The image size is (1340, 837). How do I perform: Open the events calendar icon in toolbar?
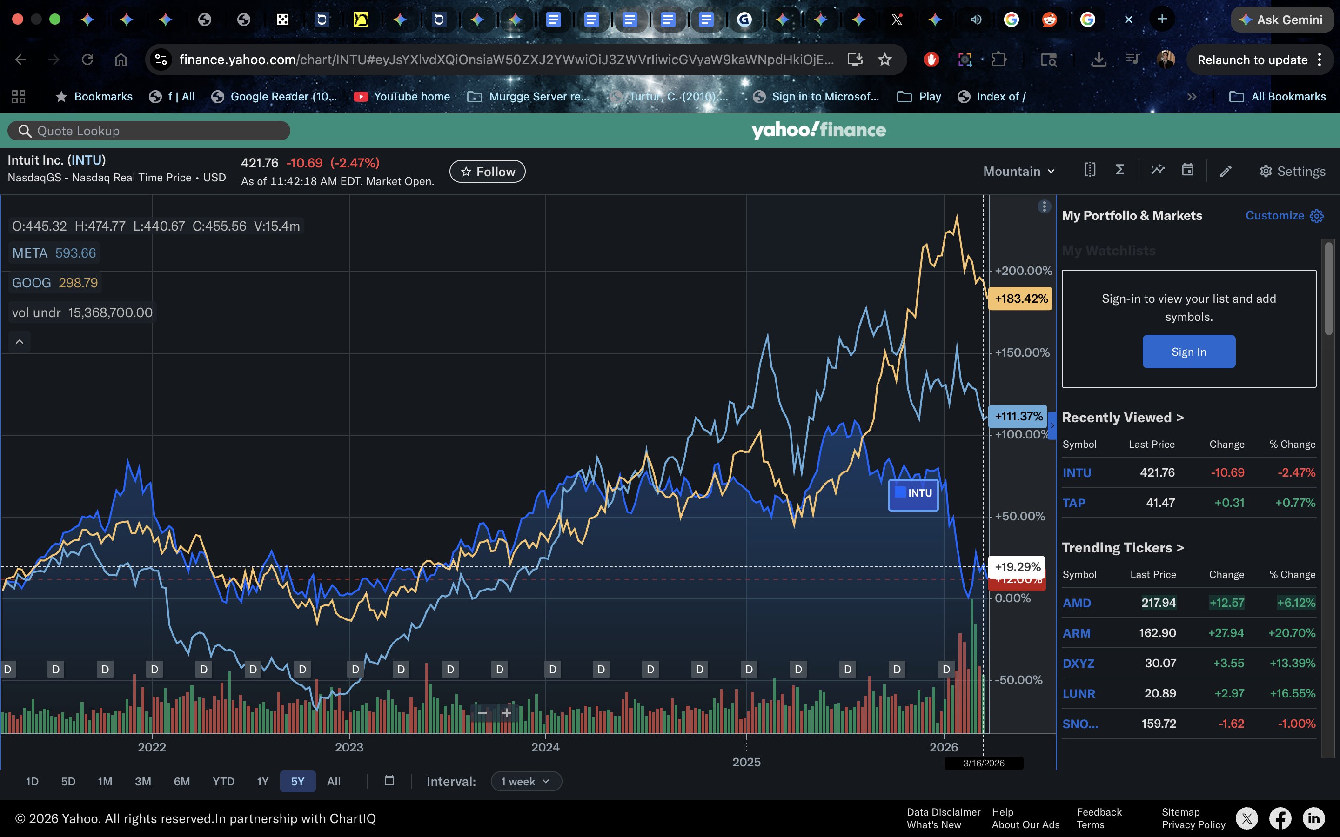click(1188, 170)
